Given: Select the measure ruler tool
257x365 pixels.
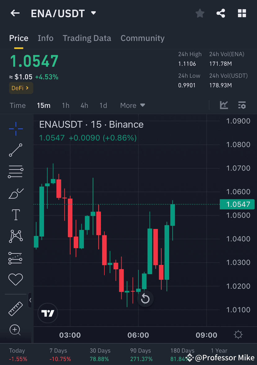Looking at the screenshot, I should pyautogui.click(x=15, y=309).
